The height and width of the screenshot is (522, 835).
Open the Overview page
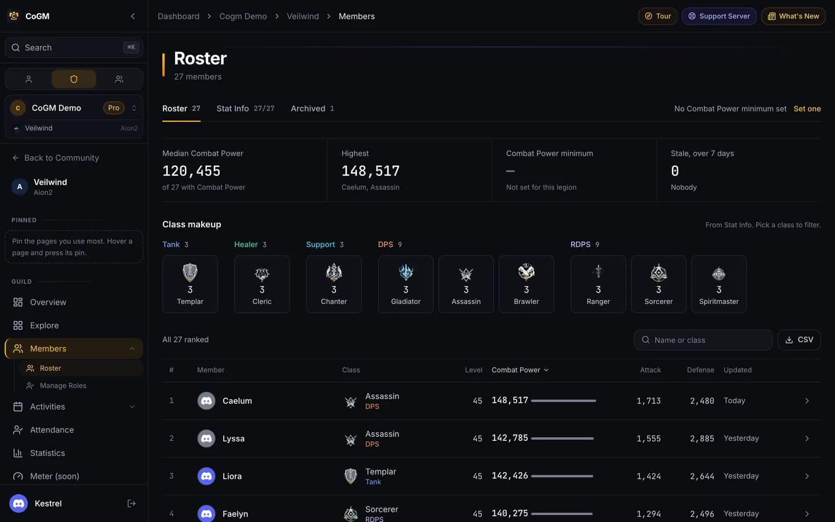tap(74, 302)
